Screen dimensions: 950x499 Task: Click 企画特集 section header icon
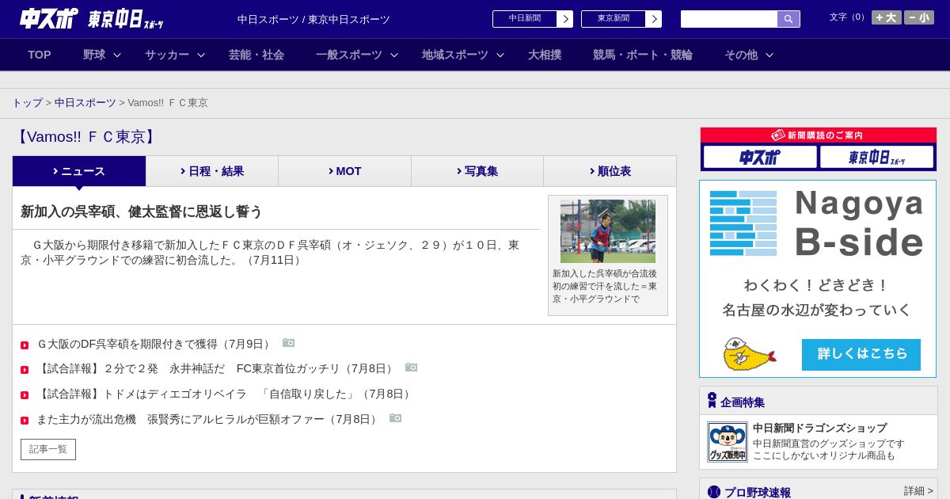pos(712,400)
